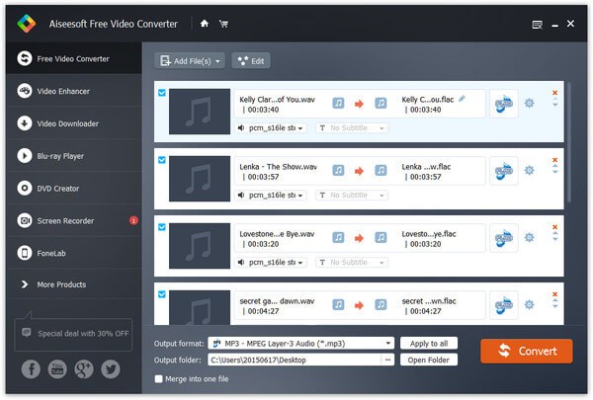Remove the Kelly Clarkson file with X
Image resolution: width=593 pixels, height=400 pixels.
(554, 93)
